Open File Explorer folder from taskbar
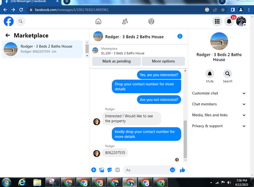This screenshot has height=187, width=254. click(x=37, y=182)
